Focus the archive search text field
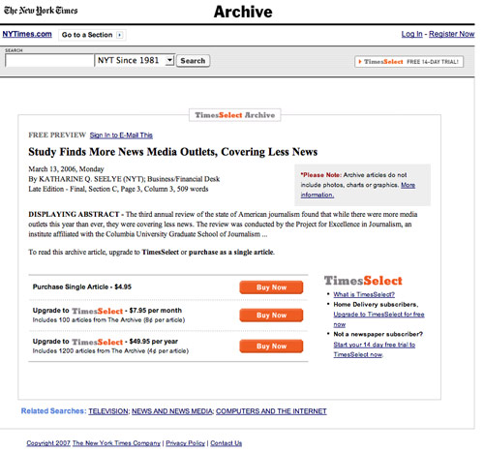Viewport: 484px width, 452px height. click(49, 61)
